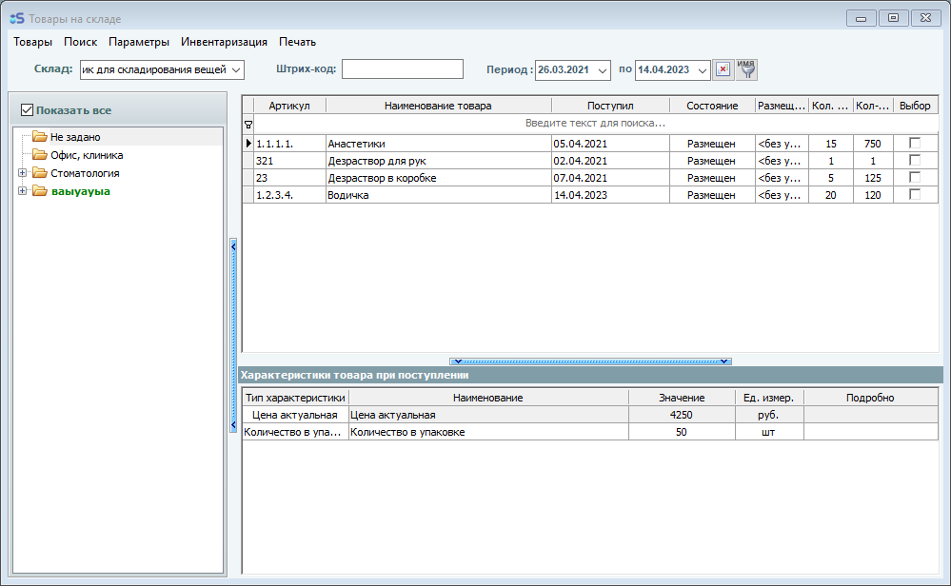The image size is (951, 586).
Task: Uncheck the Показать все checkbox
Action: point(27,110)
